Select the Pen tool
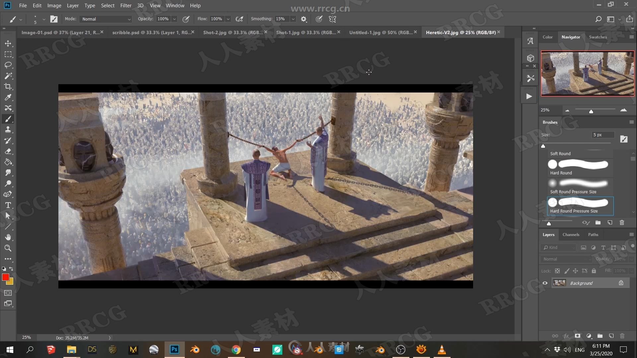The width and height of the screenshot is (637, 358). [x=8, y=194]
